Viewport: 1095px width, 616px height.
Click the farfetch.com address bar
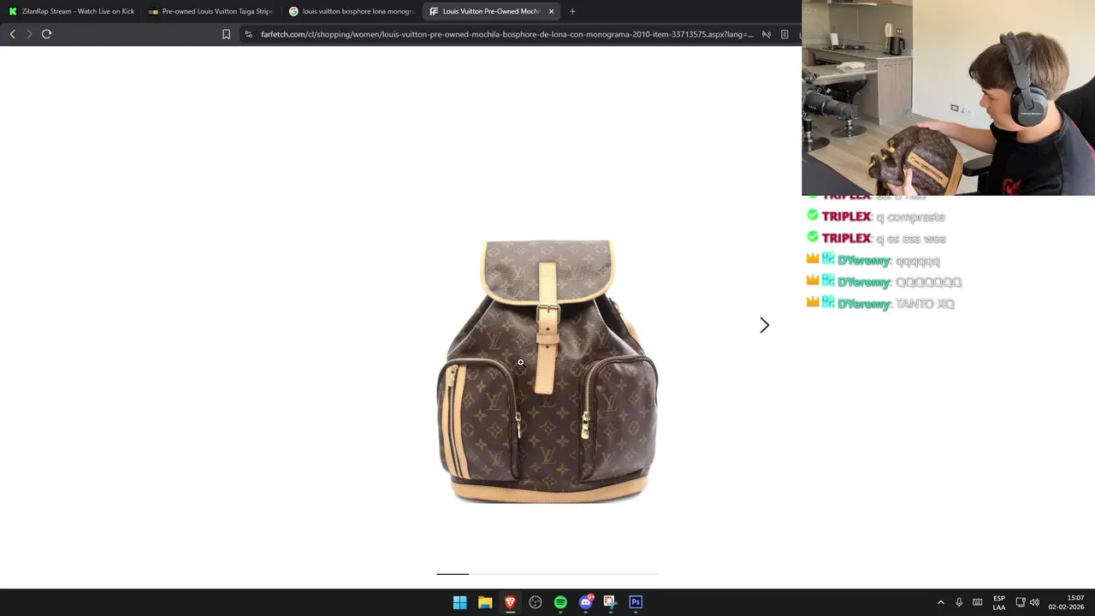coord(506,34)
